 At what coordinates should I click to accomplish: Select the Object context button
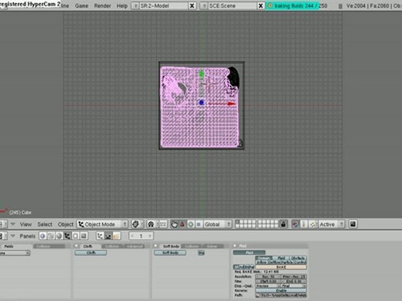[67, 236]
